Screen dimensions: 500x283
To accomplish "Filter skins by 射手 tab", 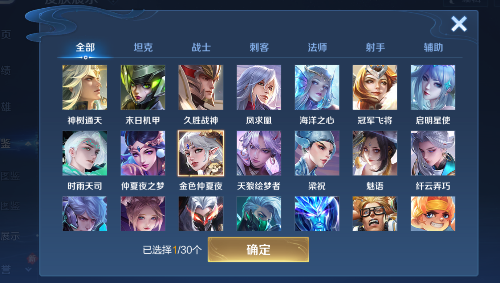I will pyautogui.click(x=375, y=47).
